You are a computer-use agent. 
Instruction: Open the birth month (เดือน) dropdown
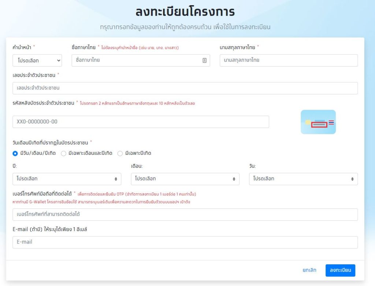pyautogui.click(x=185, y=179)
